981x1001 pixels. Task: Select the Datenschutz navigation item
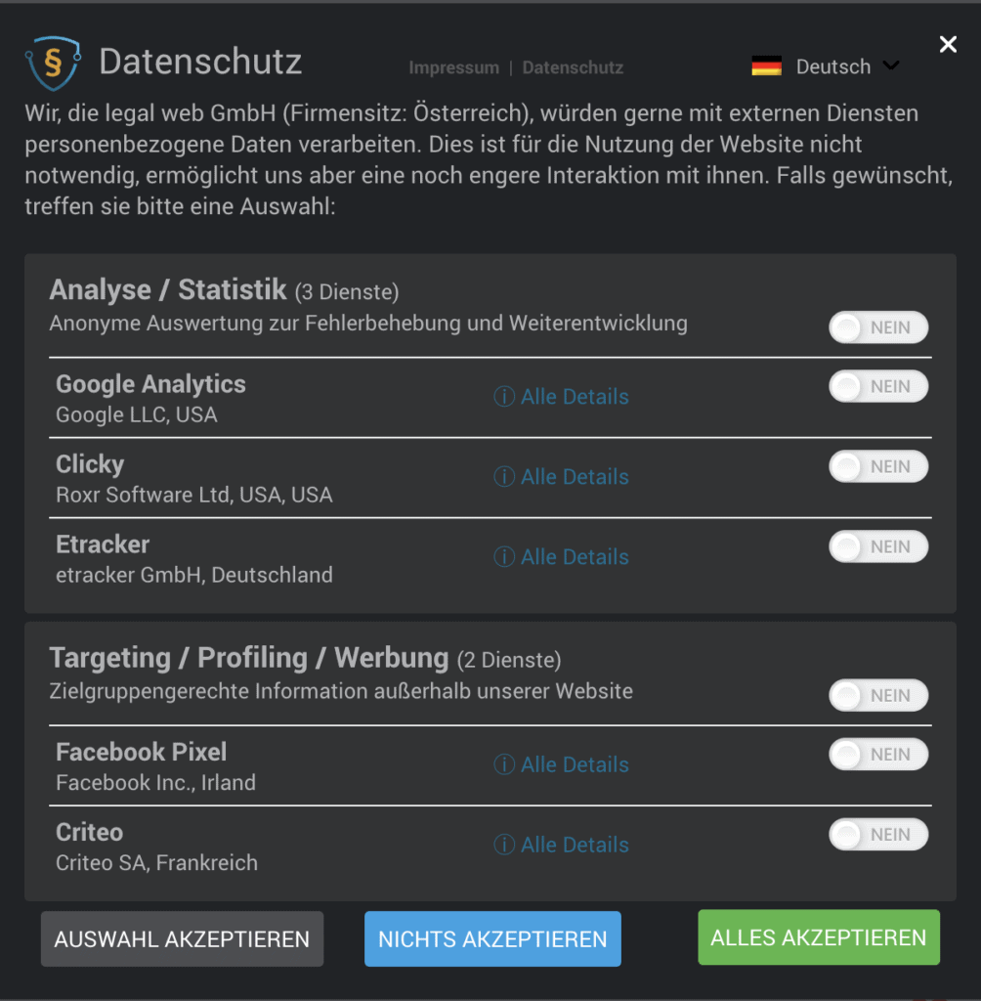point(573,67)
